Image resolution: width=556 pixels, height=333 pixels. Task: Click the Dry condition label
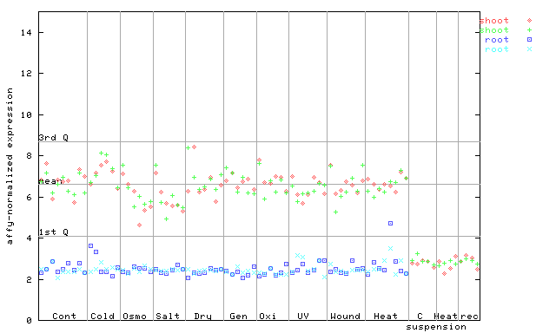[x=202, y=317]
